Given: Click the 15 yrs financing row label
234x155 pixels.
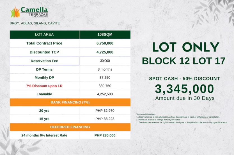Looking at the screenshot, I should point(44,119).
